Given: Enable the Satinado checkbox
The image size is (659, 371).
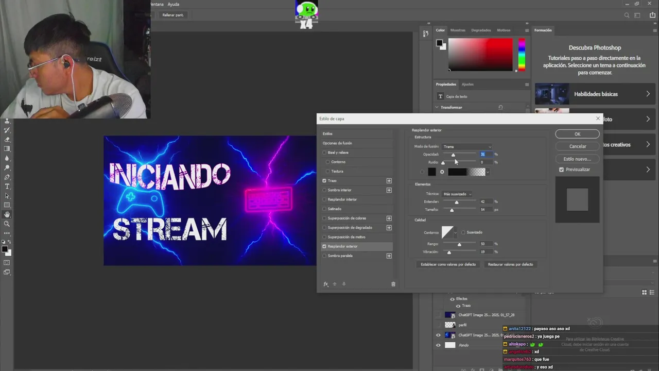Looking at the screenshot, I should 324,209.
